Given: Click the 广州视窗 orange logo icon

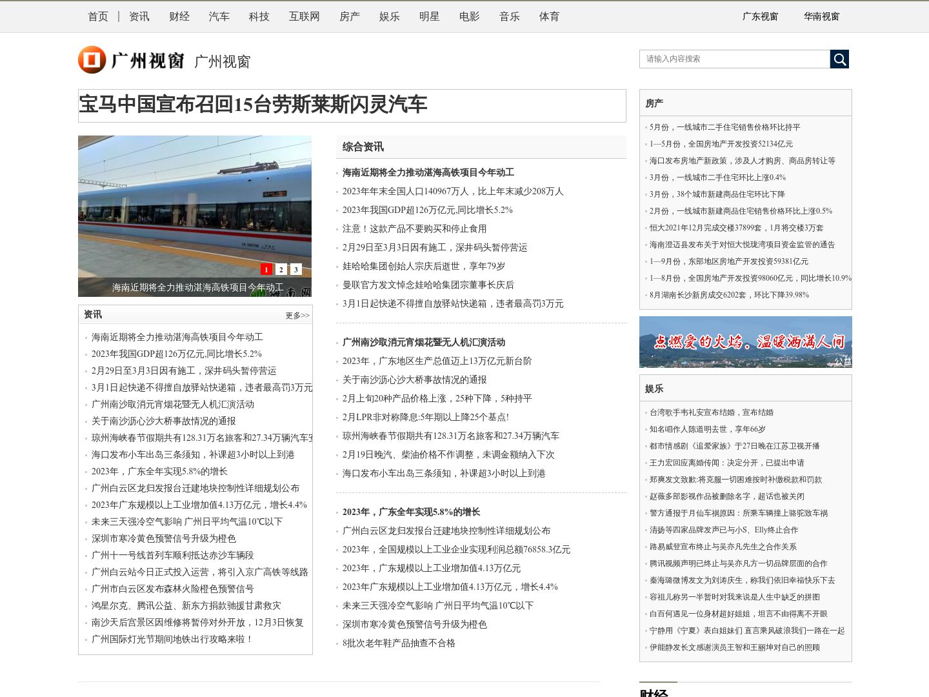Looking at the screenshot, I should click(92, 60).
